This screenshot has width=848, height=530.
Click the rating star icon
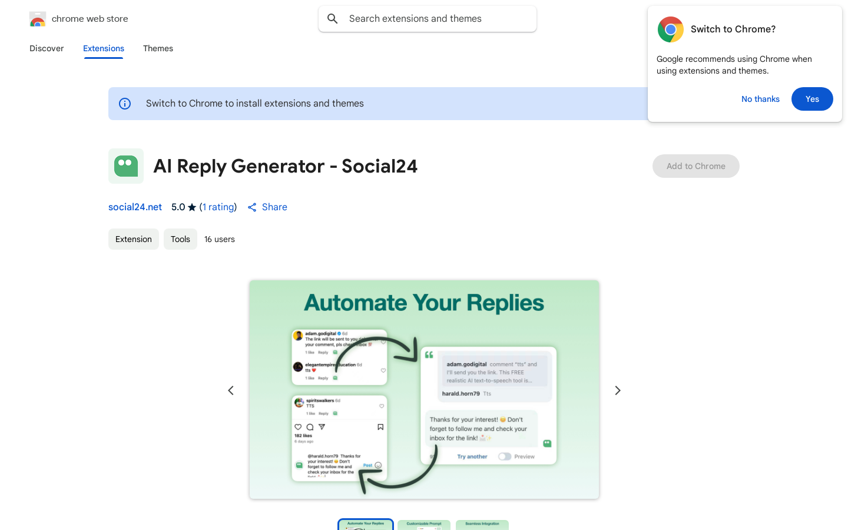click(192, 207)
